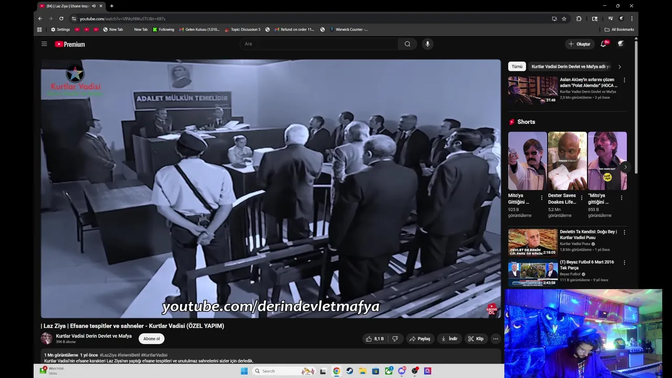
Task: Open the first Mito'ya Gittiğini short
Action: point(527,161)
